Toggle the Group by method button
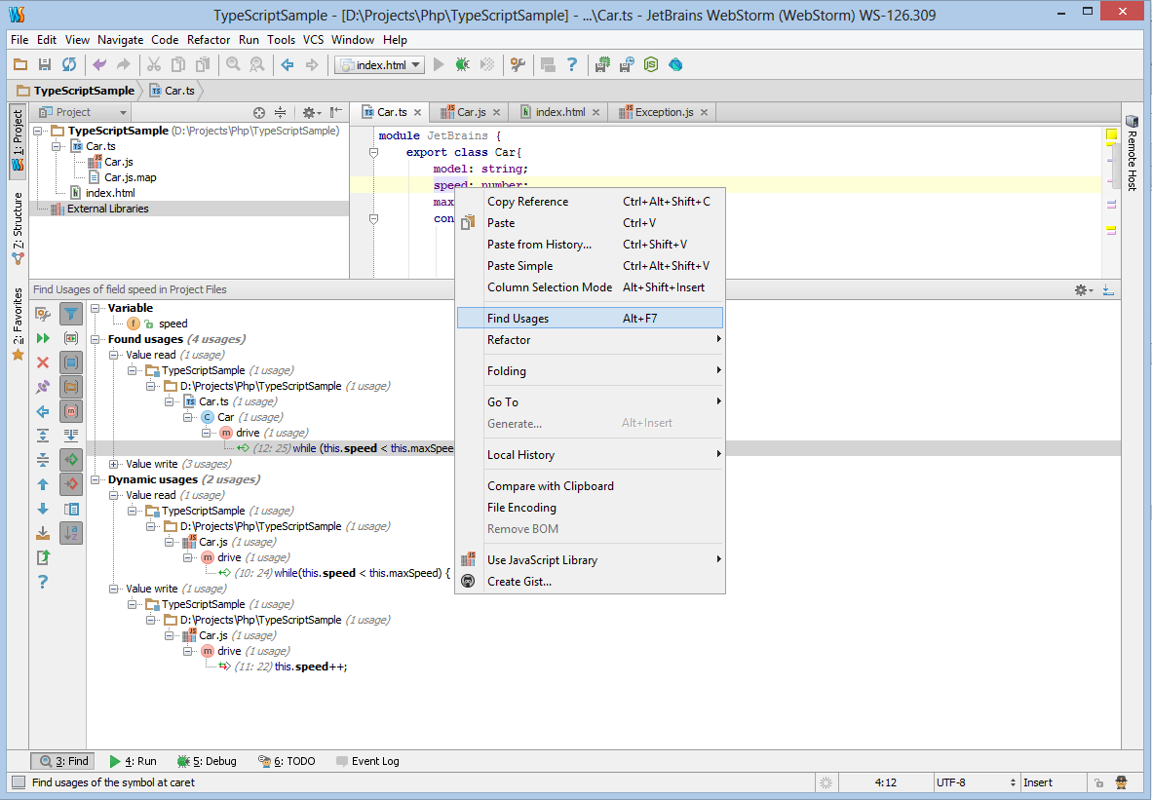1152x800 pixels. coord(70,411)
